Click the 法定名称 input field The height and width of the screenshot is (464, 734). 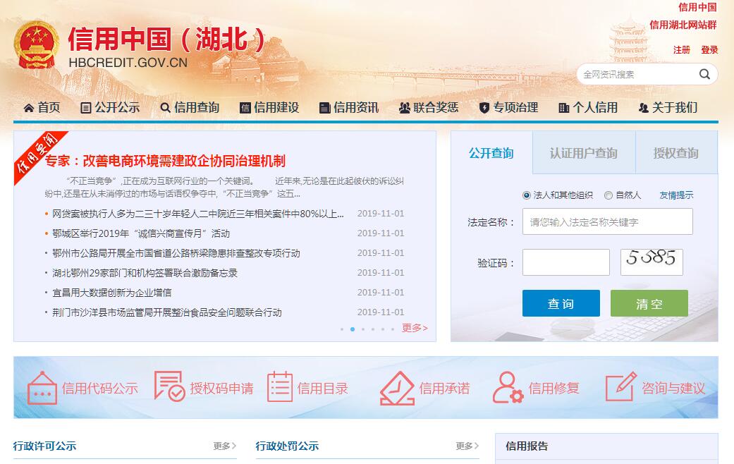[607, 221]
